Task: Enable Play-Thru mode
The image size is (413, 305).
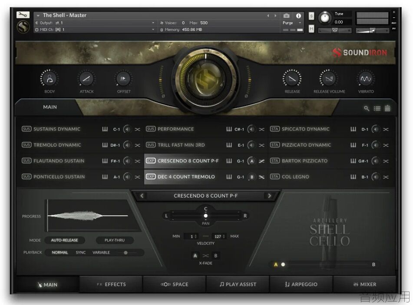Action: tap(115, 240)
